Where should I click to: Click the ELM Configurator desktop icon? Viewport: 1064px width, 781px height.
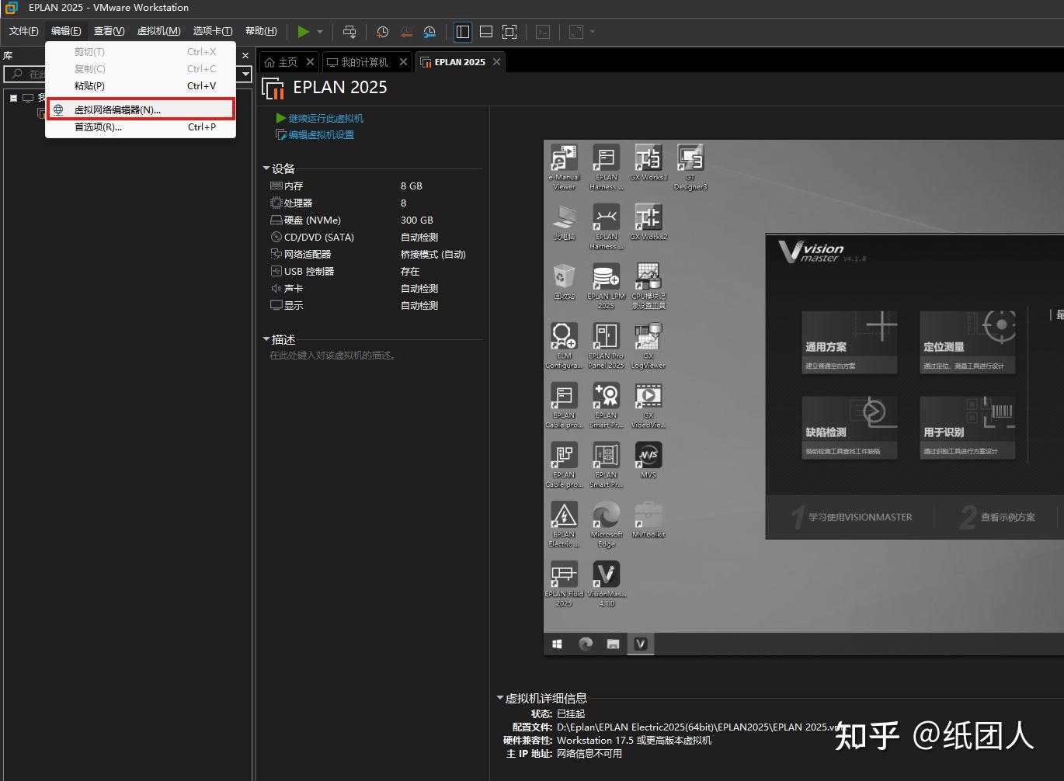[x=564, y=345]
